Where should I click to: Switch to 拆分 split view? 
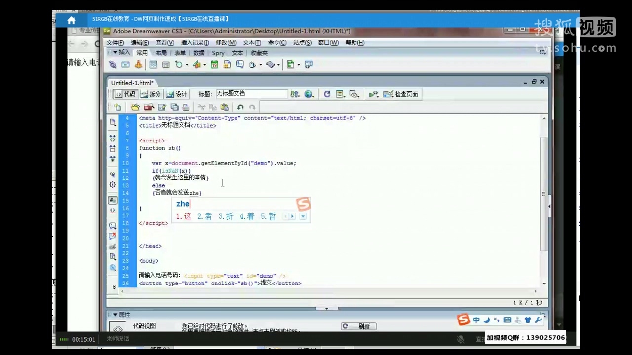click(x=151, y=94)
